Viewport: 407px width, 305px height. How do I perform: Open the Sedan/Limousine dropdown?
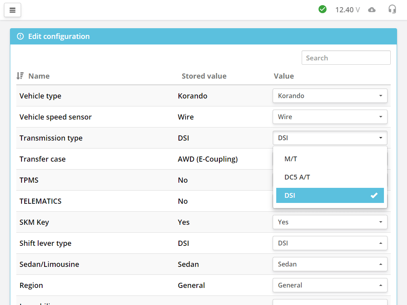point(330,264)
